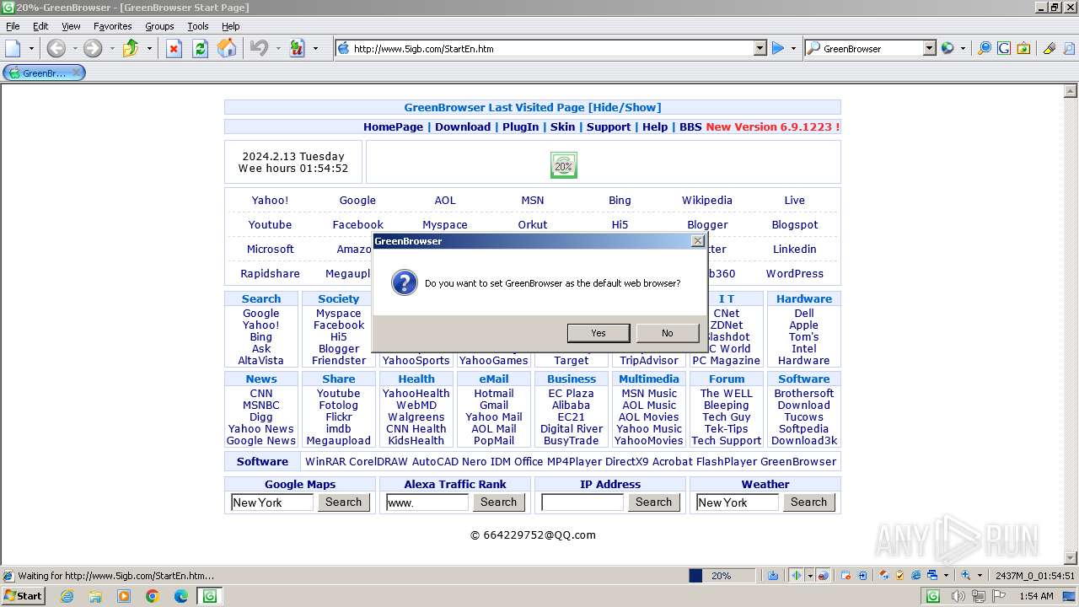Launch Chrome from the taskbar
The image size is (1079, 607).
(x=152, y=596)
